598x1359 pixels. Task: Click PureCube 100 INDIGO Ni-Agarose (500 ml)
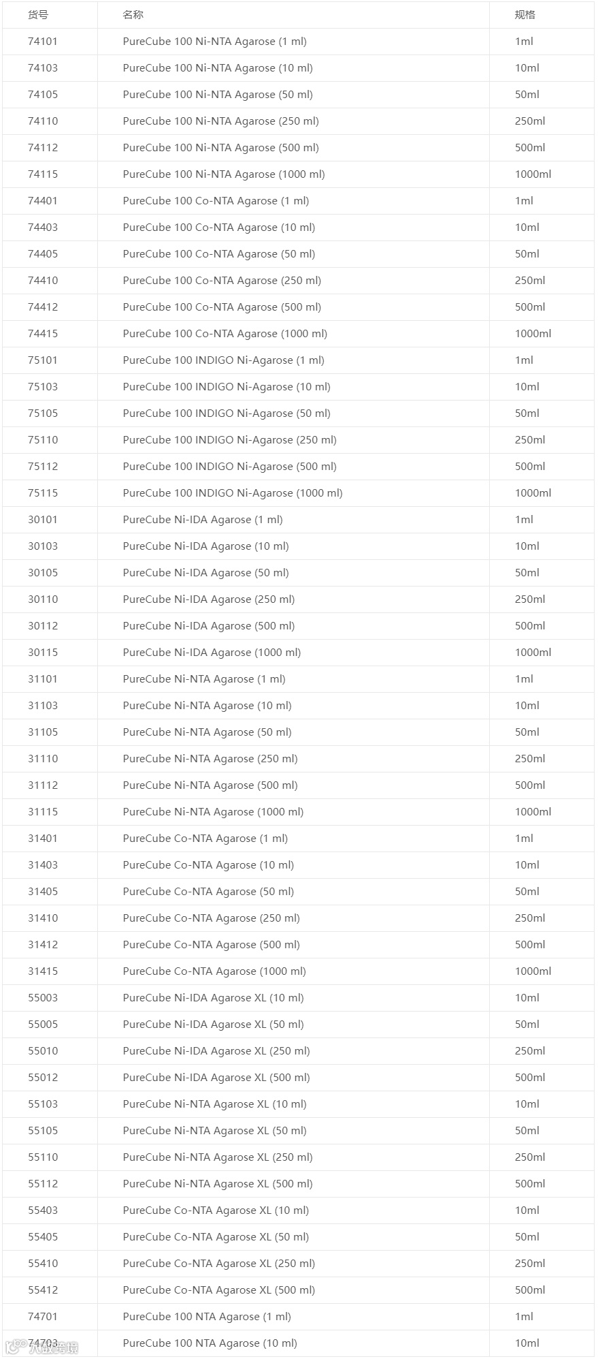(230, 467)
